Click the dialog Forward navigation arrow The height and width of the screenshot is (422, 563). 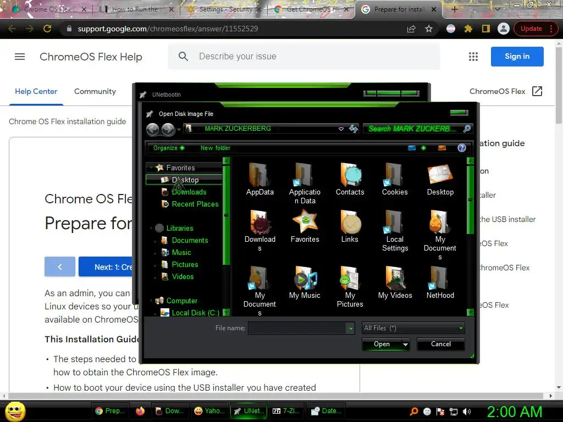(x=168, y=129)
